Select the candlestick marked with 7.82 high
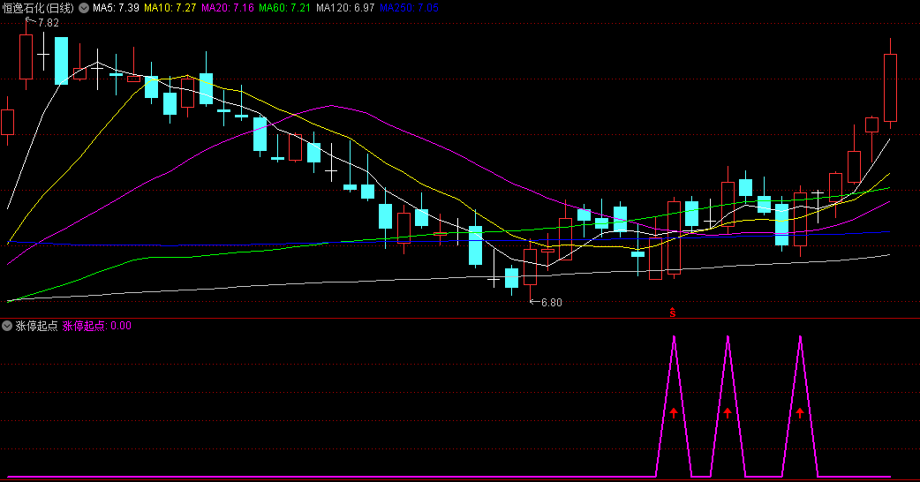 tap(26, 55)
